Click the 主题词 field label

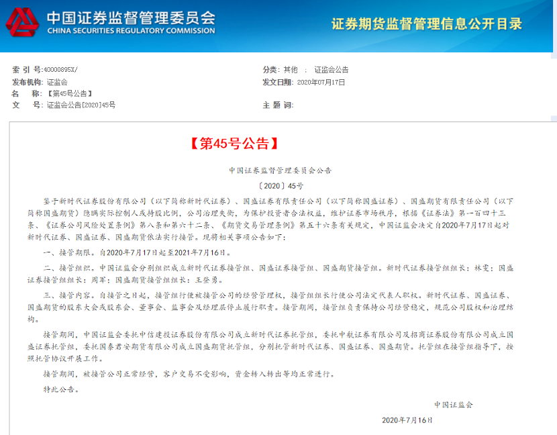coord(278,105)
